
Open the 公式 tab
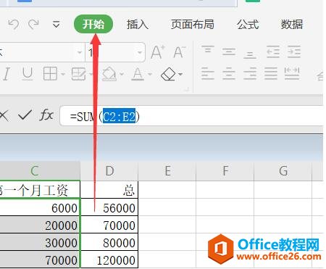click(248, 25)
